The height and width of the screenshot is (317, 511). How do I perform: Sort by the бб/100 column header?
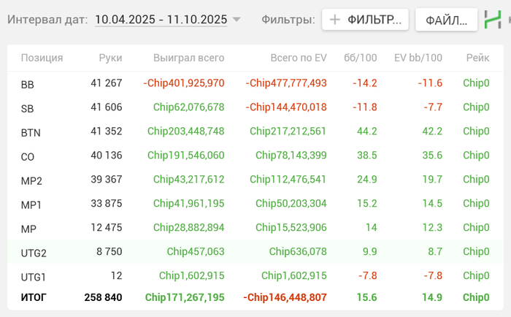[x=361, y=58]
